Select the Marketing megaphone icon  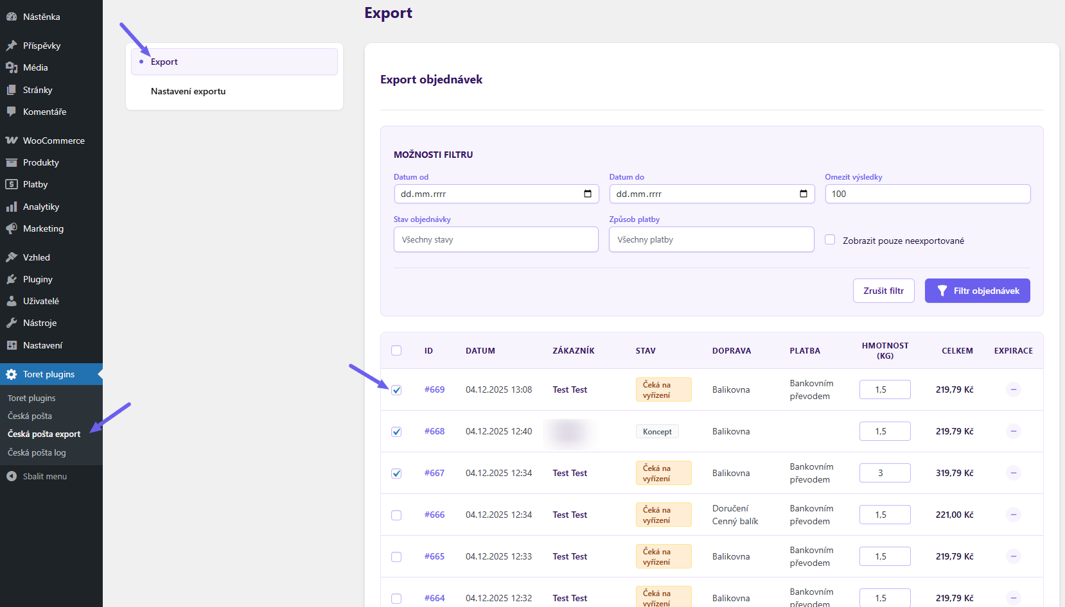pos(11,228)
